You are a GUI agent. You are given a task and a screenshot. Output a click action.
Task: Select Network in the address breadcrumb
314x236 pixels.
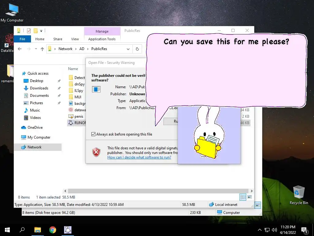tap(66, 49)
